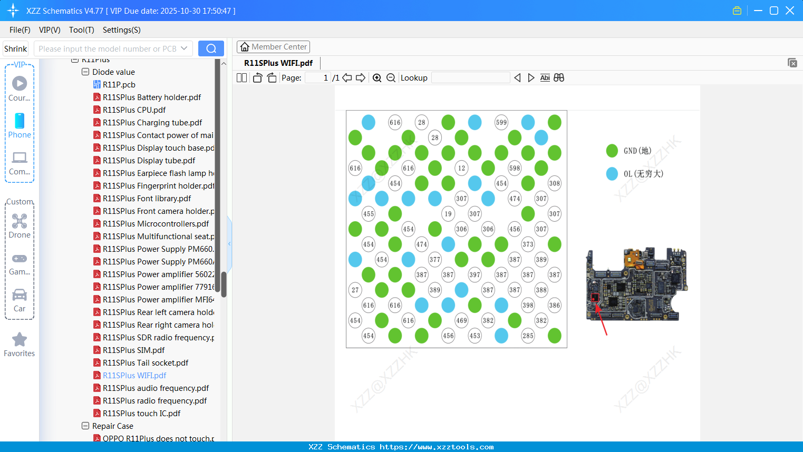The height and width of the screenshot is (452, 803).
Task: Open R11SPlus Display tube.pdf
Action: pos(149,160)
